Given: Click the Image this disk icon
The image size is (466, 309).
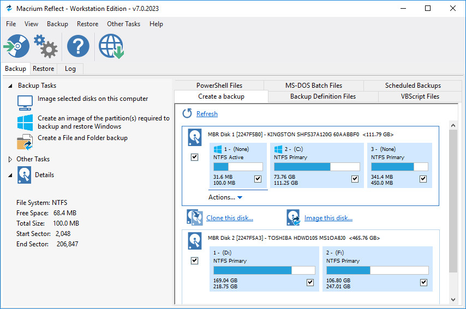Looking at the screenshot, I should pos(294,217).
